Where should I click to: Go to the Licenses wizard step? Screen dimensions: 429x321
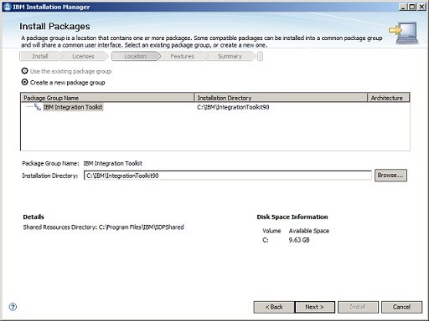pos(83,56)
